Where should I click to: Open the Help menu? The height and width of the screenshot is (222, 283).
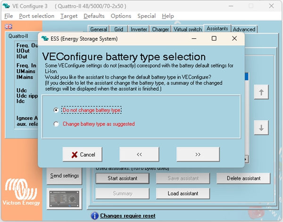[168, 16]
